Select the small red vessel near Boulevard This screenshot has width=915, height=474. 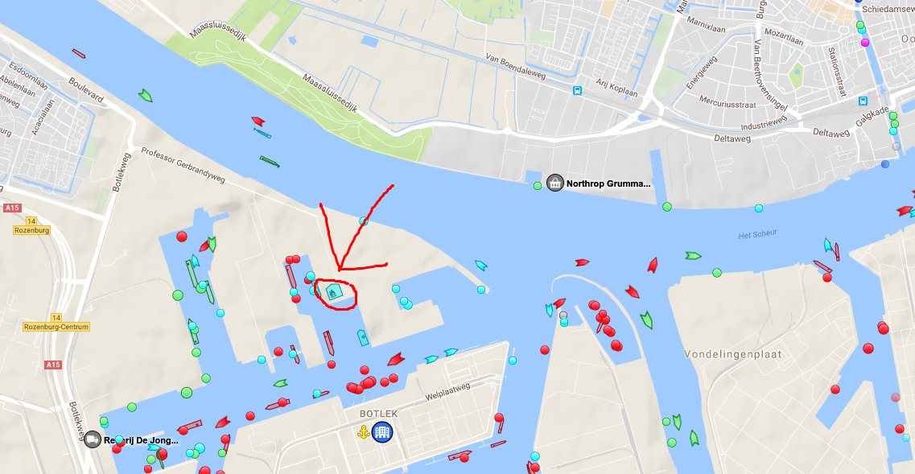click(x=79, y=54)
